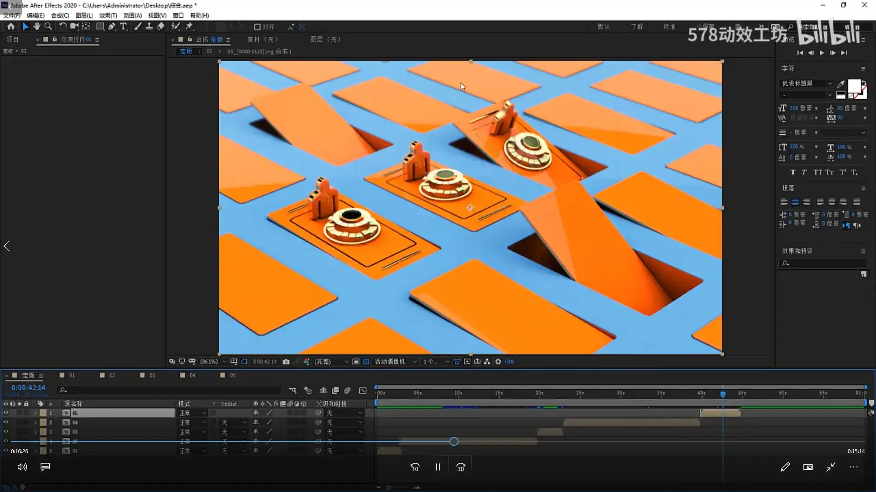Open the Graph Editor in the timeline

pyautogui.click(x=363, y=390)
